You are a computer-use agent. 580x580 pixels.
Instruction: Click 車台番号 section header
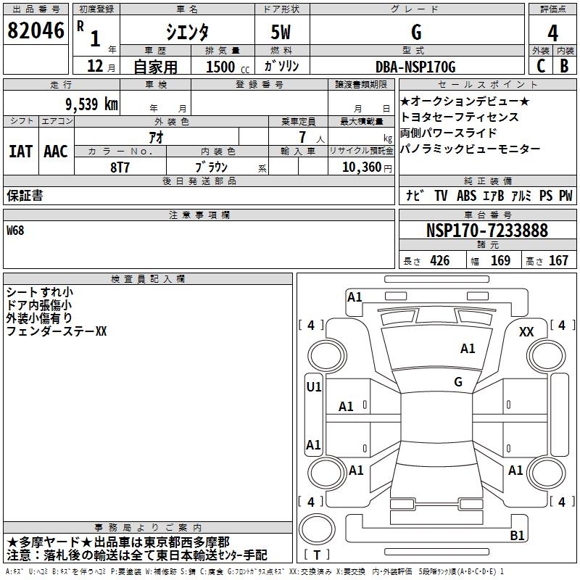[487, 215]
